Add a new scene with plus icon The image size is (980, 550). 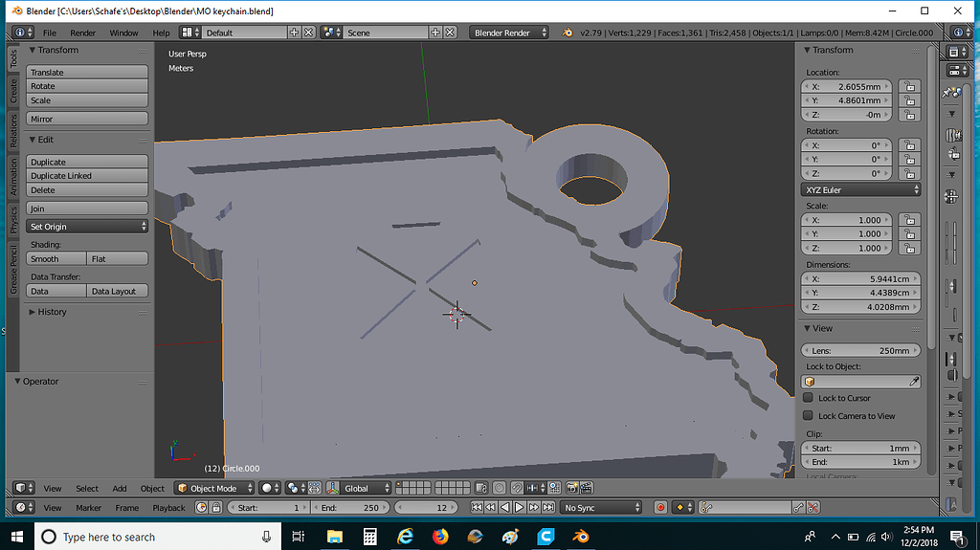coord(435,33)
